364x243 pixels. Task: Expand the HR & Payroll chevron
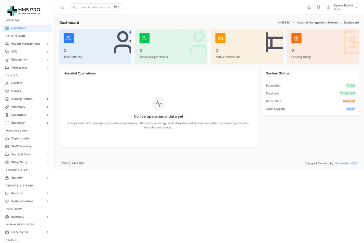pyautogui.click(x=48, y=232)
